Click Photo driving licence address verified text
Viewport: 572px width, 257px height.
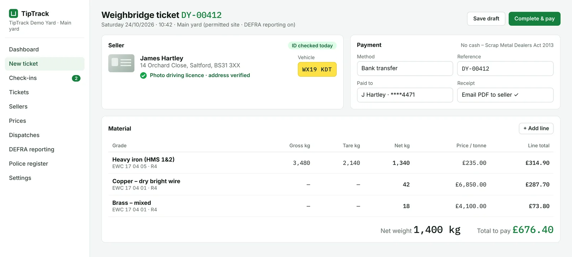pos(200,75)
